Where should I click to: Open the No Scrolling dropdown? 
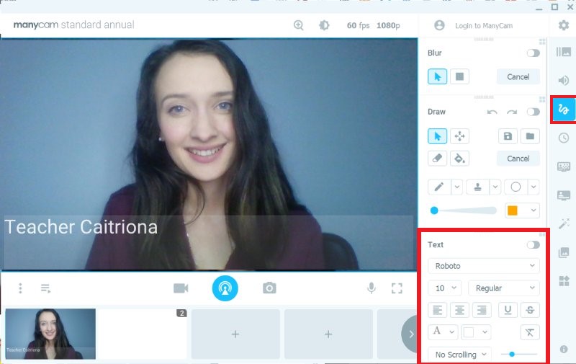coord(459,355)
